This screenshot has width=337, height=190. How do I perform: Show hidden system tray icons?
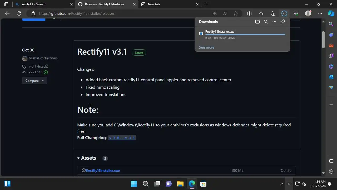281,184
